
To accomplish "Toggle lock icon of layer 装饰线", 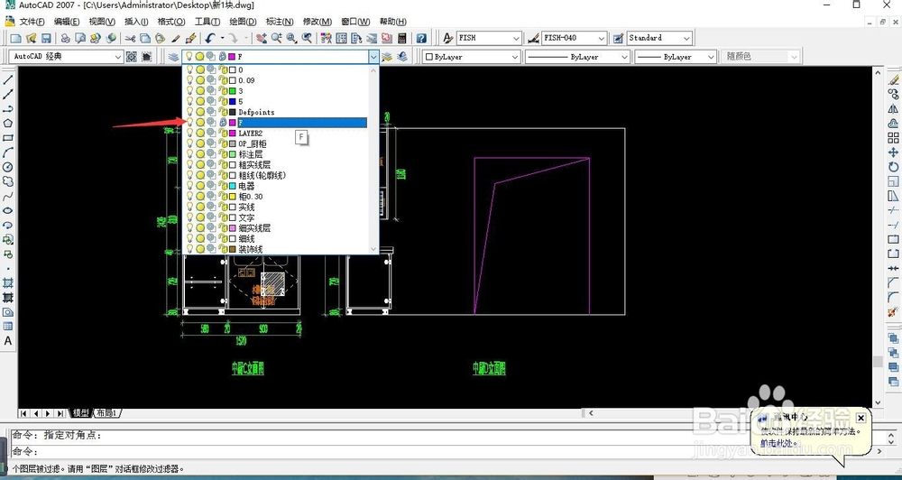I will click(x=223, y=249).
